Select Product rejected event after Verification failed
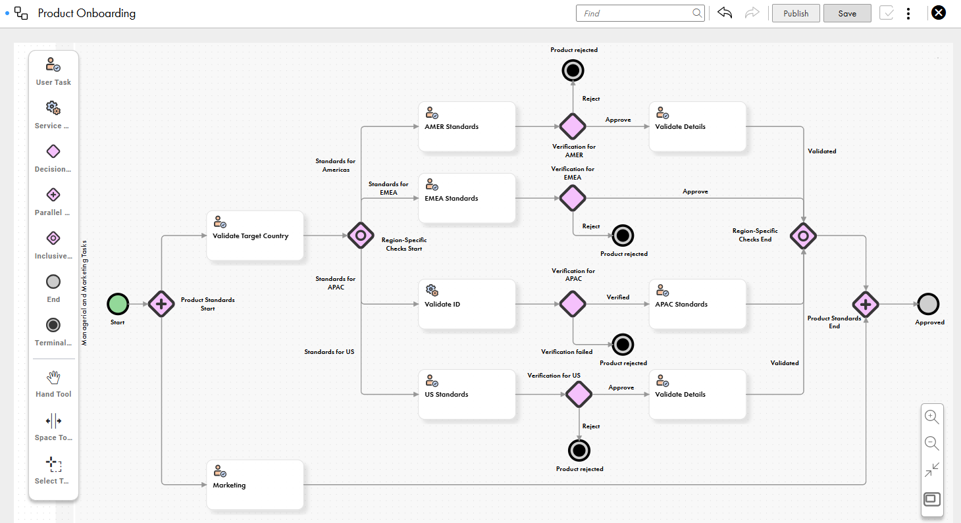Viewport: 961px width, 523px height. point(623,344)
